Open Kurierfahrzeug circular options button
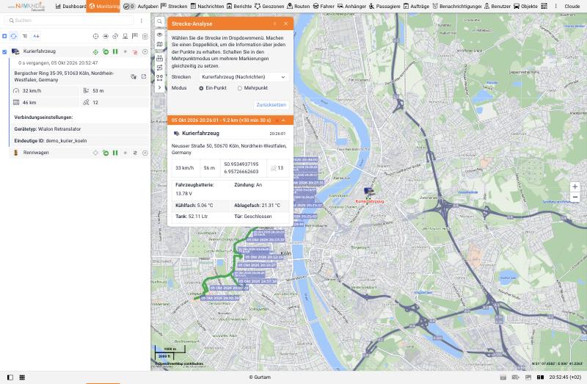 [145, 52]
